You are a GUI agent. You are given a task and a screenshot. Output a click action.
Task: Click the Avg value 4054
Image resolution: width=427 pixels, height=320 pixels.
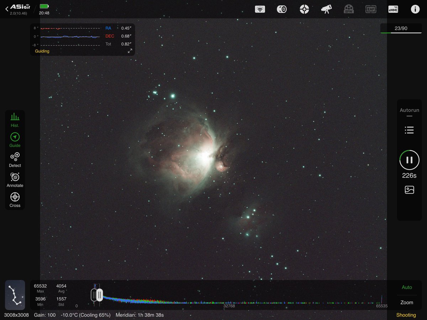61,286
